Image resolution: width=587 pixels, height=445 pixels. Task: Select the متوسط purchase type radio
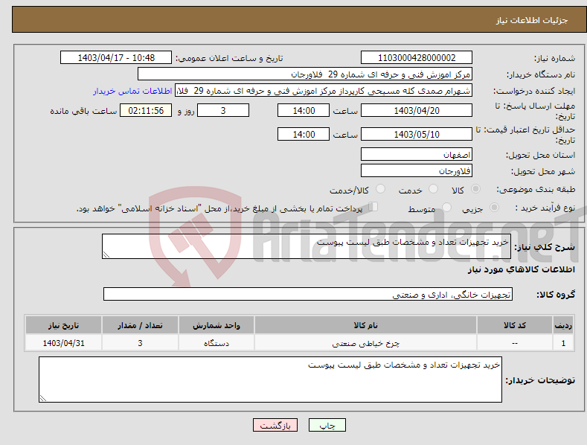(446, 208)
